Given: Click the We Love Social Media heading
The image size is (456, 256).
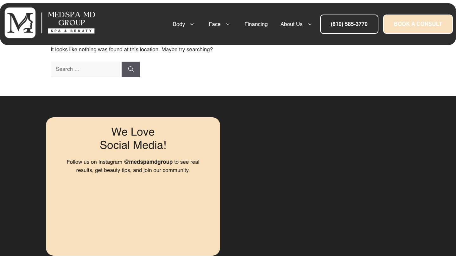Looking at the screenshot, I should click(133, 138).
